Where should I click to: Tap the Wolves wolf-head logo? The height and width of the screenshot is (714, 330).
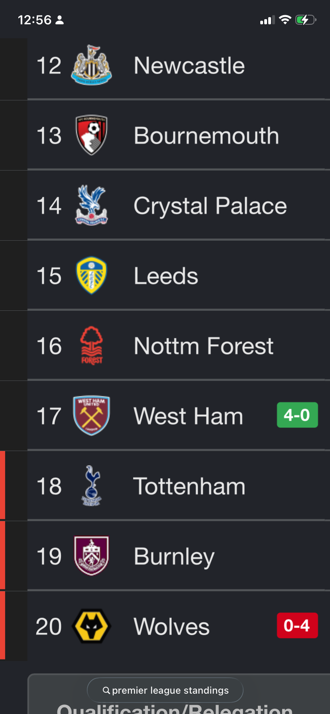click(91, 626)
